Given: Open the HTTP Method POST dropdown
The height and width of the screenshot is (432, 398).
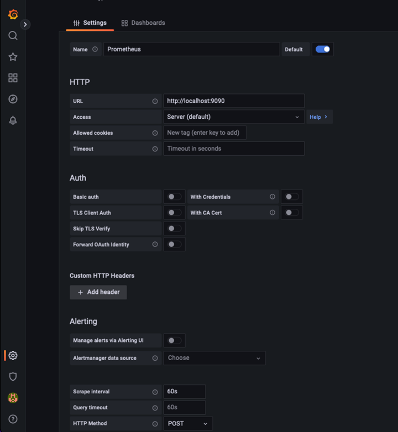Looking at the screenshot, I should [x=188, y=424].
